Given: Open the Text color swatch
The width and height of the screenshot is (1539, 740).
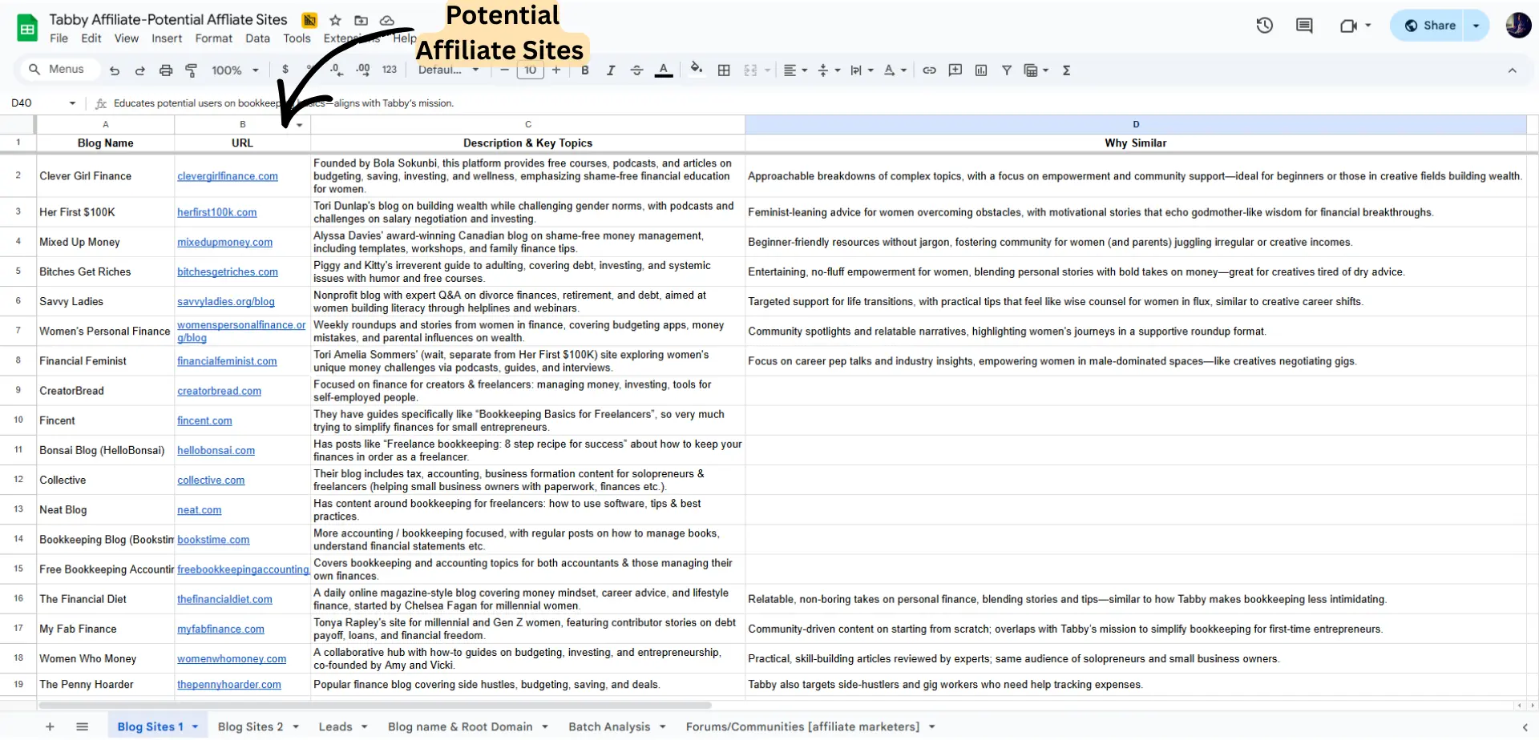Looking at the screenshot, I should point(663,70).
